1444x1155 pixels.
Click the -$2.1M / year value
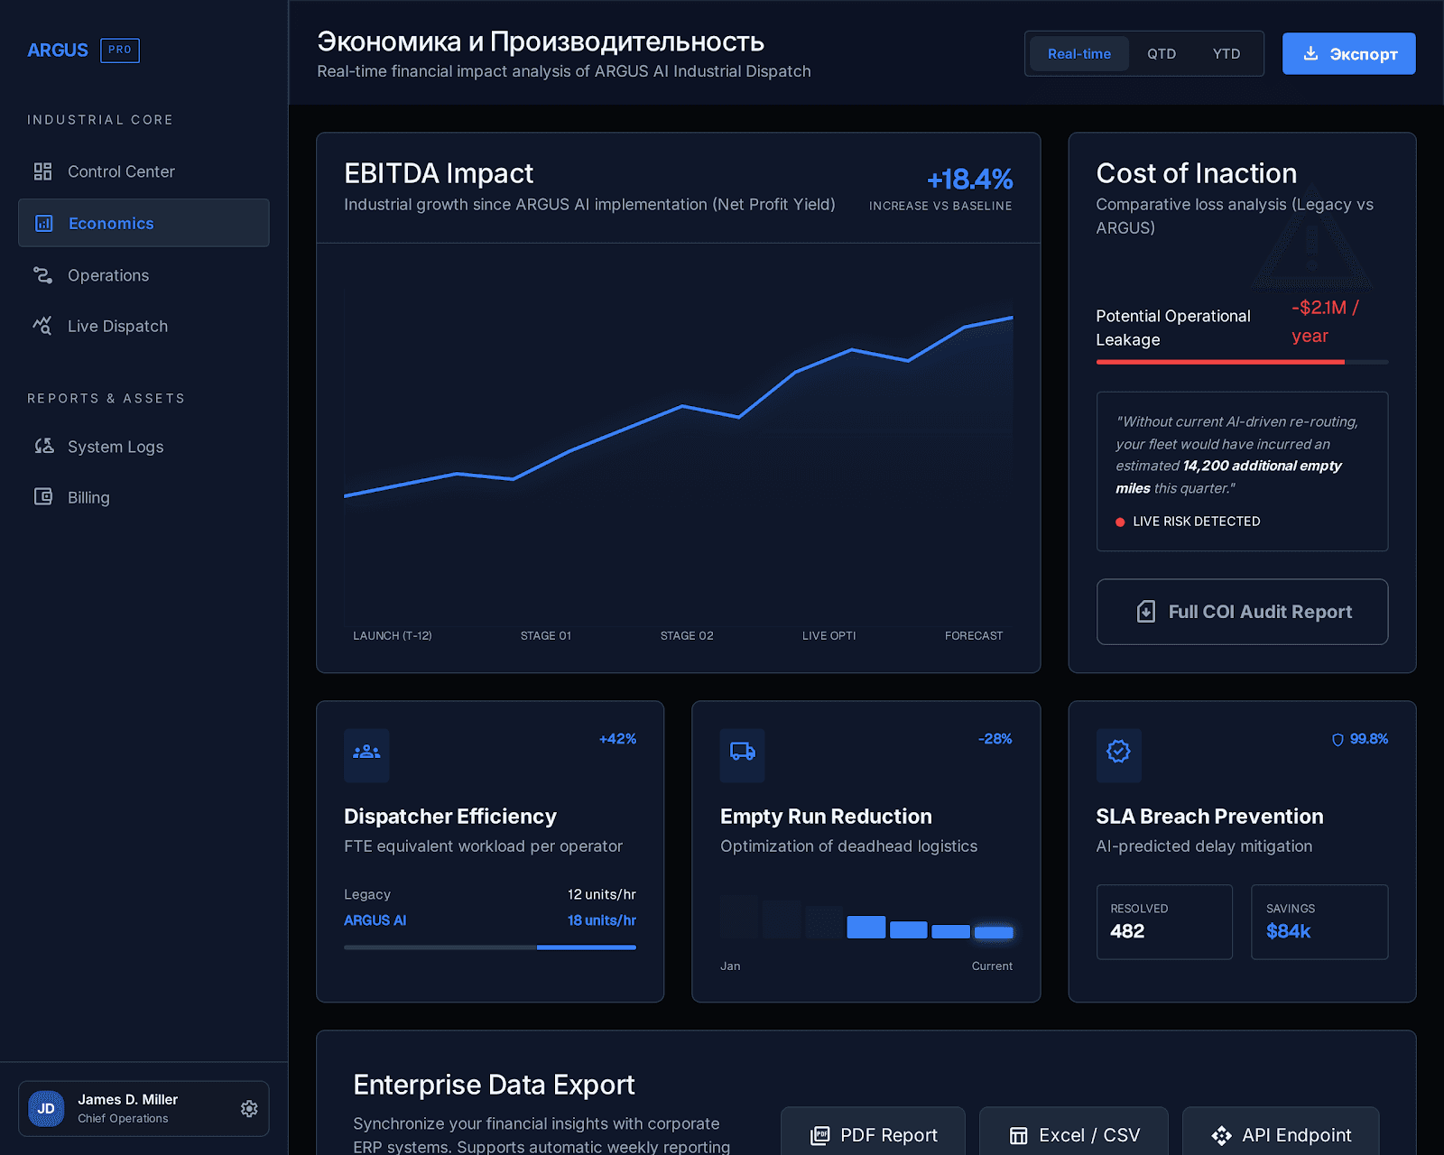[x=1325, y=321]
